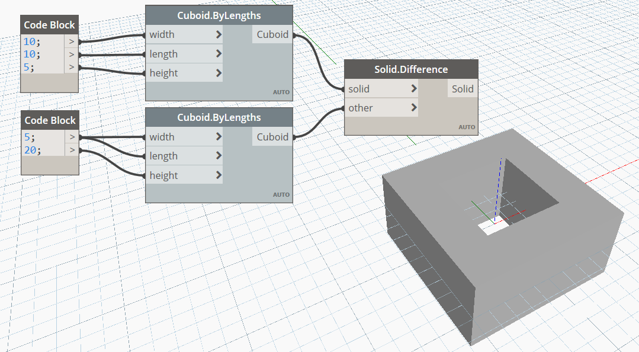The height and width of the screenshot is (352, 639).
Task: Click Cuboid output port on lower Cuboid.ByLengths
Action: tap(272, 137)
